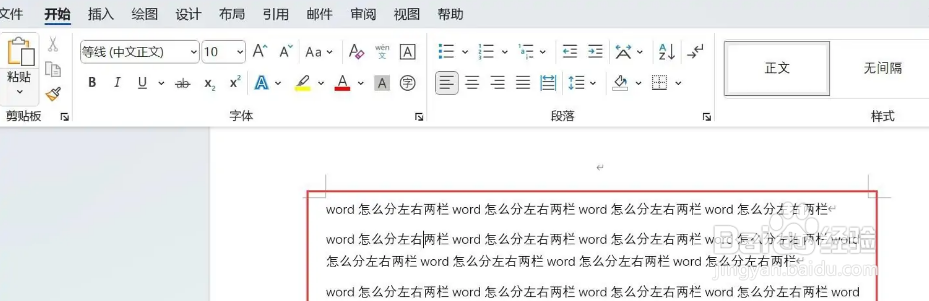Switch to 引用 tab
This screenshot has width=929, height=301.
tap(276, 14)
